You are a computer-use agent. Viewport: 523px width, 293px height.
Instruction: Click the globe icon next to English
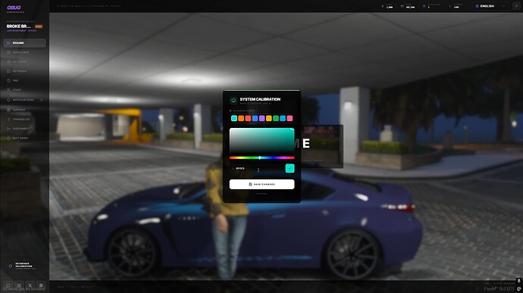[477, 6]
